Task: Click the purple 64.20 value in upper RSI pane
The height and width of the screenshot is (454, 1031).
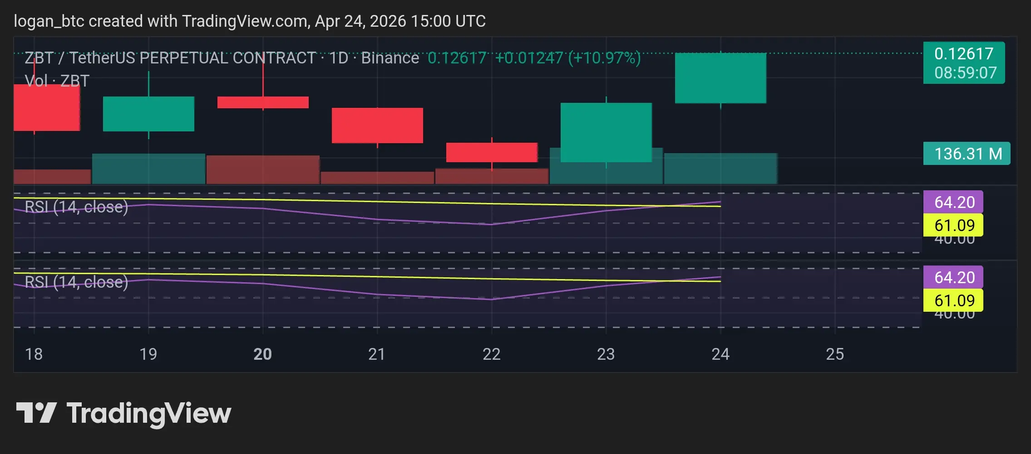Action: click(953, 202)
